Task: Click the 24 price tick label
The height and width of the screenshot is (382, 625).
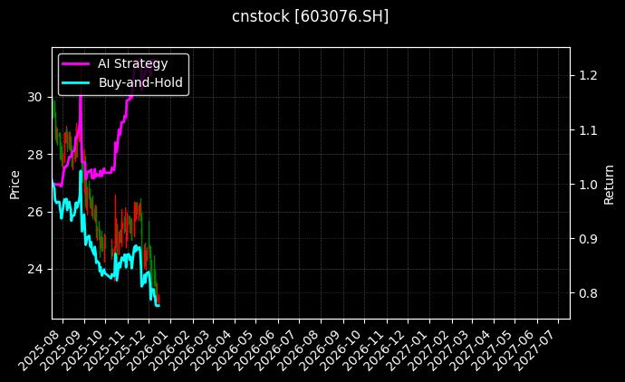Action: click(x=34, y=269)
